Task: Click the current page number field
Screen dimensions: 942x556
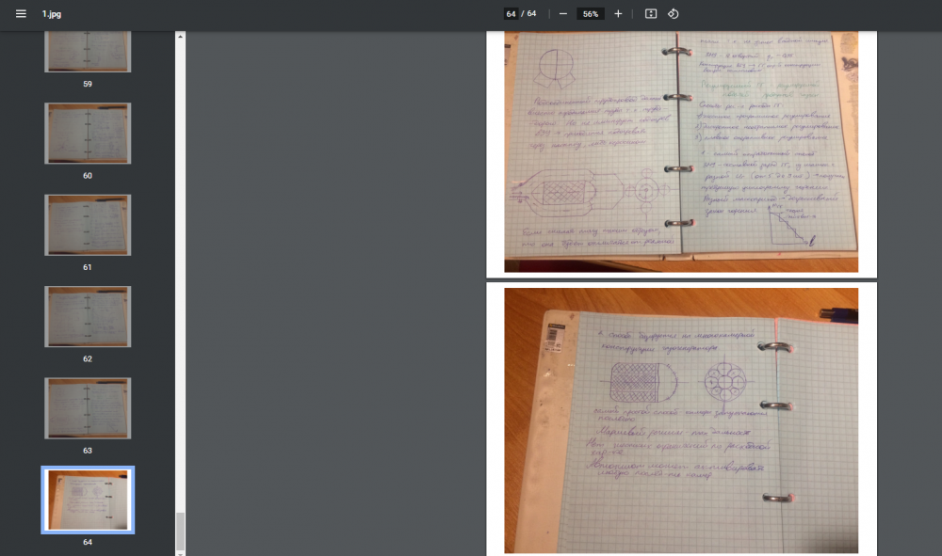Action: [511, 14]
